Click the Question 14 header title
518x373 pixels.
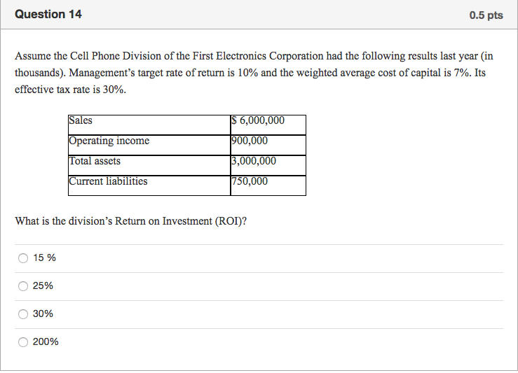tap(48, 14)
